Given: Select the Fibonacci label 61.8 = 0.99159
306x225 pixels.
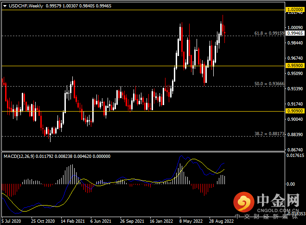Looking at the screenshot, I should [269, 33].
